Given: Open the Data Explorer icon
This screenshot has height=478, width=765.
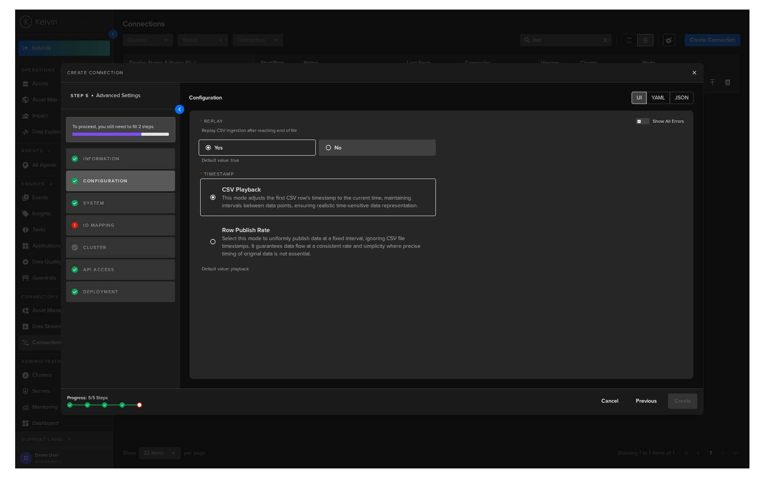Looking at the screenshot, I should (x=25, y=132).
